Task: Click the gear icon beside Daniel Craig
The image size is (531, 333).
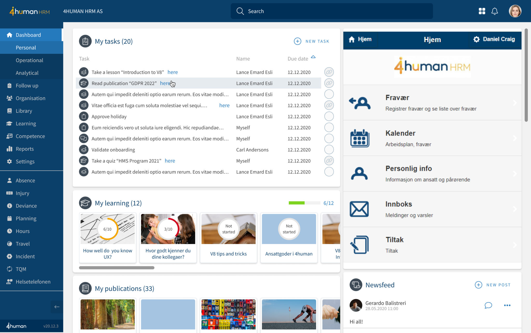Action: [x=476, y=39]
